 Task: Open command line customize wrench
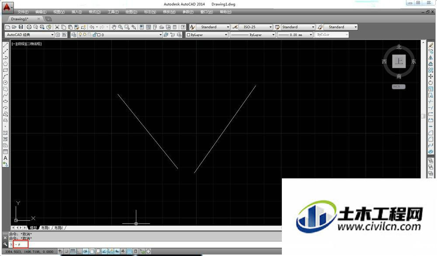[5, 244]
